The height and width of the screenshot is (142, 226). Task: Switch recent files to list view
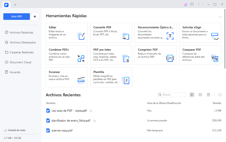point(192,95)
